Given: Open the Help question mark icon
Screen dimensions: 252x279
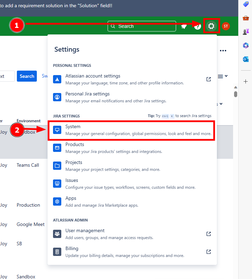Looking at the screenshot, I should pos(197,27).
